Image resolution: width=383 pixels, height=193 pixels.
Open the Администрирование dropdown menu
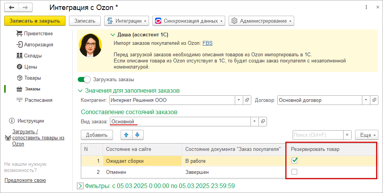[x=261, y=21]
